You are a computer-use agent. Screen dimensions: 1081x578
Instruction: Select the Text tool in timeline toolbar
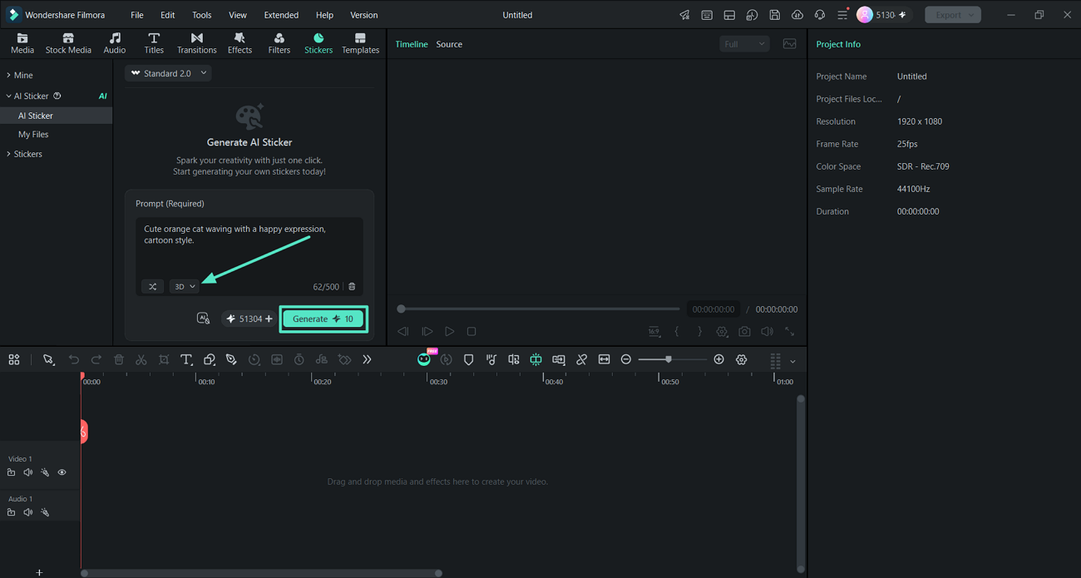(186, 359)
